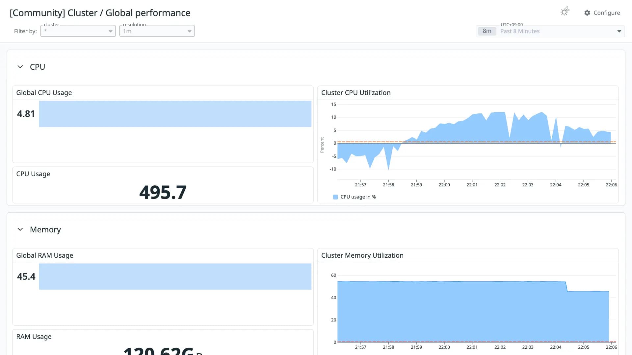Click the dashboard title Cluster / Global performance
The width and height of the screenshot is (632, 355).
(100, 13)
